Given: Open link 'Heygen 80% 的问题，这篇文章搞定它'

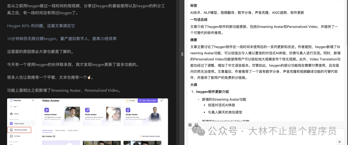Looking at the screenshot, I should click(x=41, y=26).
